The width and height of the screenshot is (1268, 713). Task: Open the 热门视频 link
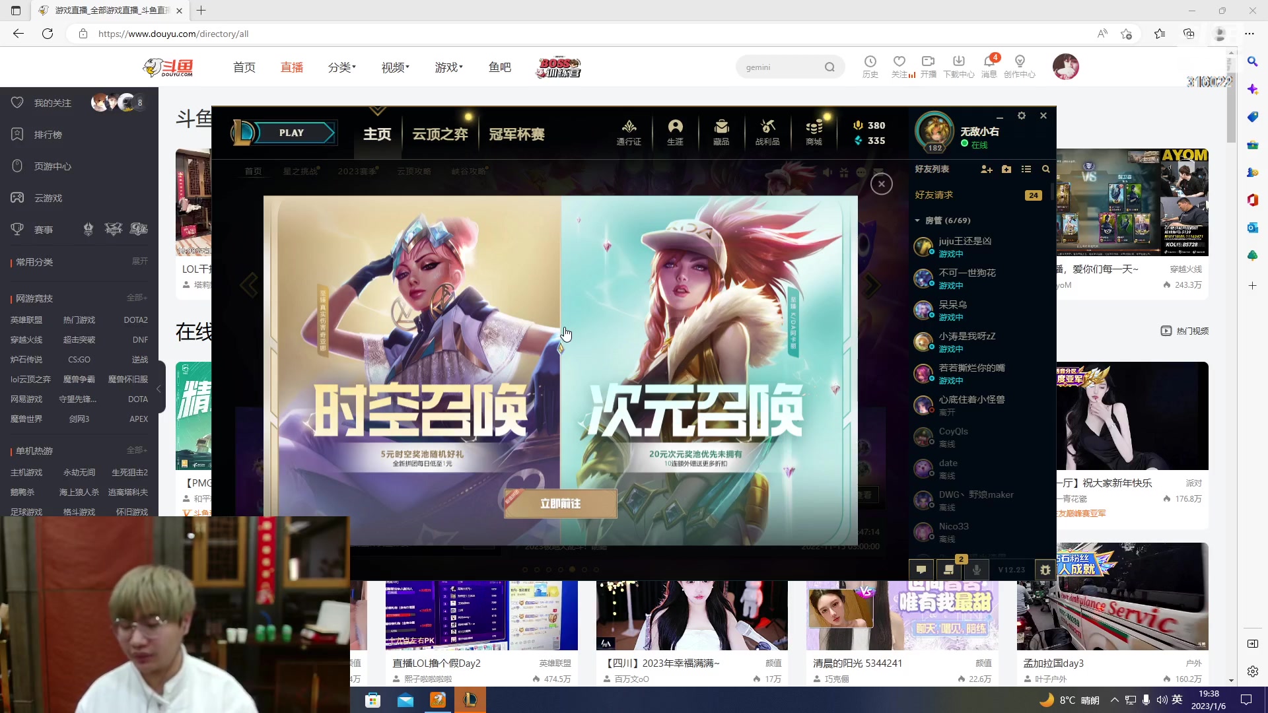point(1185,331)
